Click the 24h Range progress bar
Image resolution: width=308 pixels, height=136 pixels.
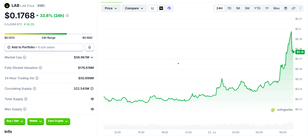click(x=48, y=34)
